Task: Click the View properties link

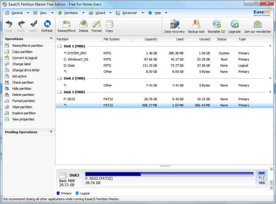Action: [23, 119]
